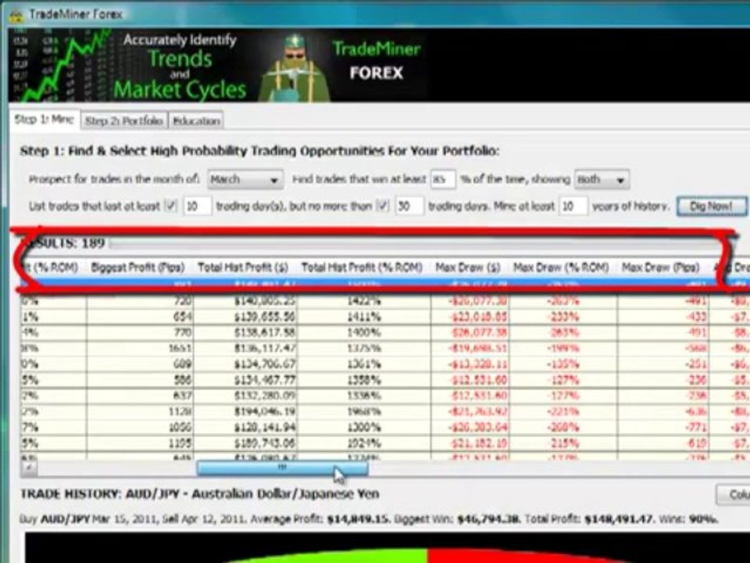
Task: Select the cell showing $134,467.77
Action: click(245, 380)
